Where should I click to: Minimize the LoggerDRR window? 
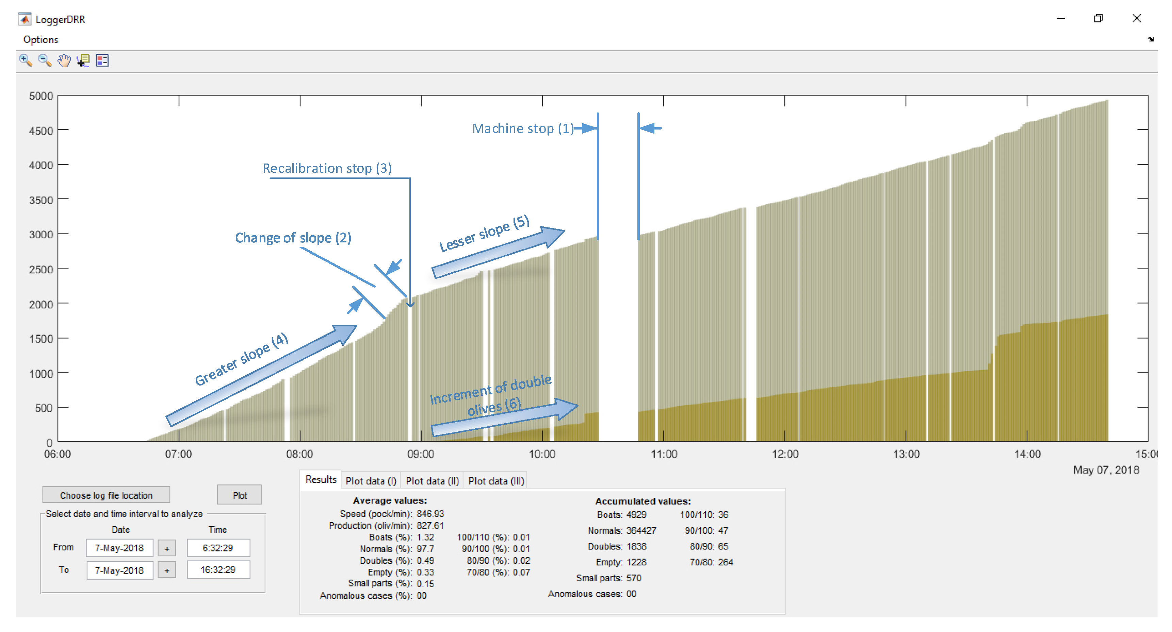click(x=1060, y=18)
